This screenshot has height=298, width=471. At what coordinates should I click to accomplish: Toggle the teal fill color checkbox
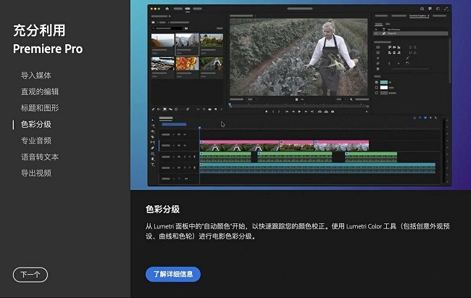pyautogui.click(x=377, y=82)
